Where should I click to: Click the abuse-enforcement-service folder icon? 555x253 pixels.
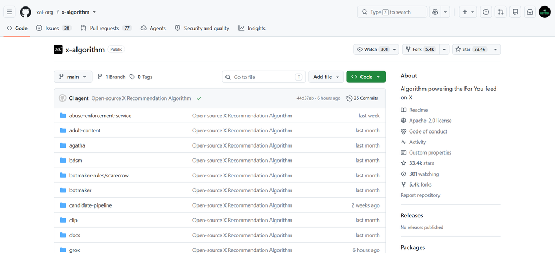(x=63, y=115)
